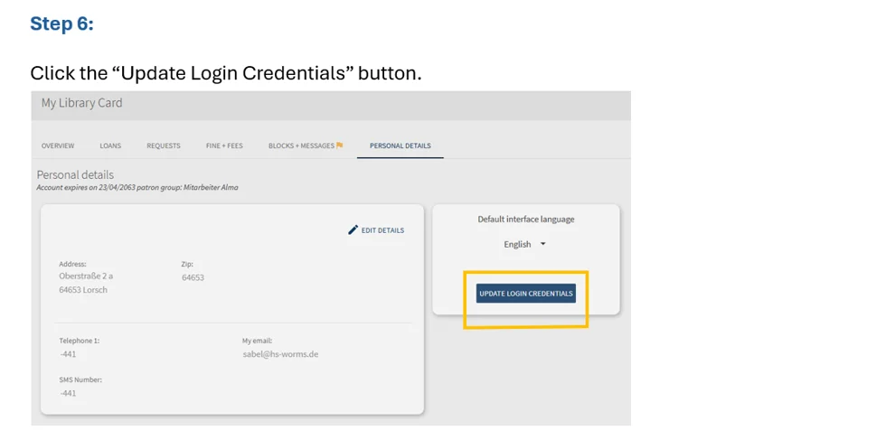The image size is (895, 440).
Task: Click the orange flag icon on Blocks + Messages
Action: (340, 145)
